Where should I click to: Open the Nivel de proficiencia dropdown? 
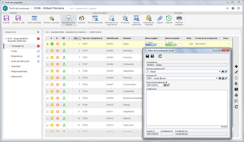point(219,71)
